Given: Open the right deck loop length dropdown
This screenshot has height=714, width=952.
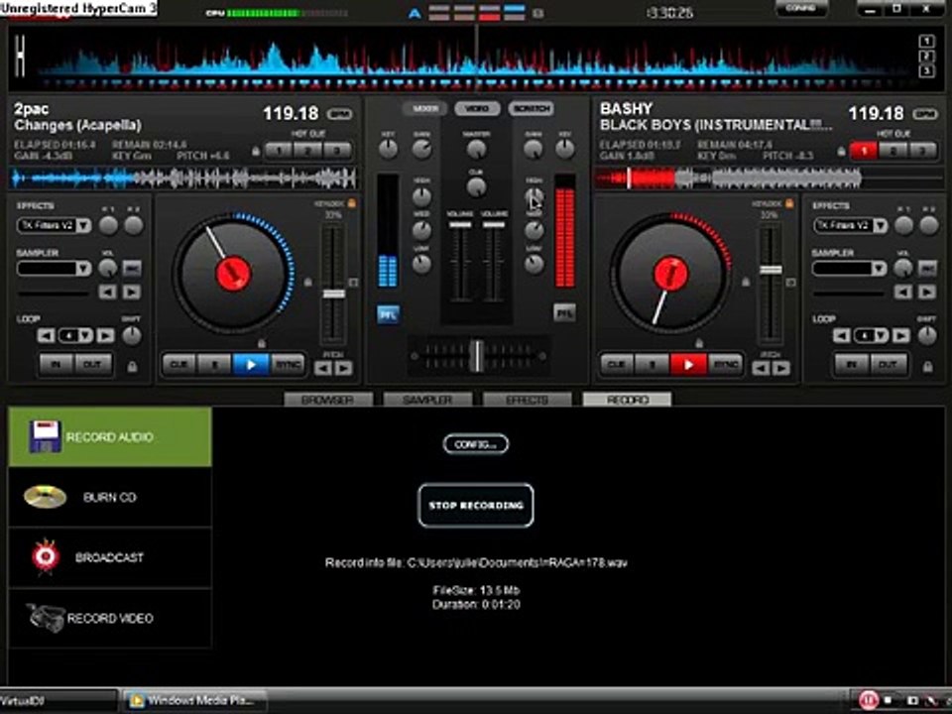Looking at the screenshot, I should click(881, 335).
